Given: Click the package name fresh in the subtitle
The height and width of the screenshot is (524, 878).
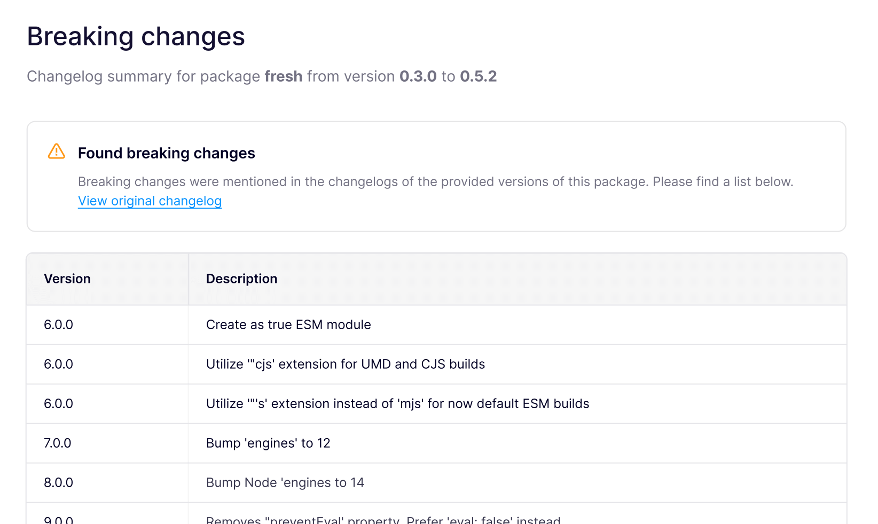Looking at the screenshot, I should 284,76.
